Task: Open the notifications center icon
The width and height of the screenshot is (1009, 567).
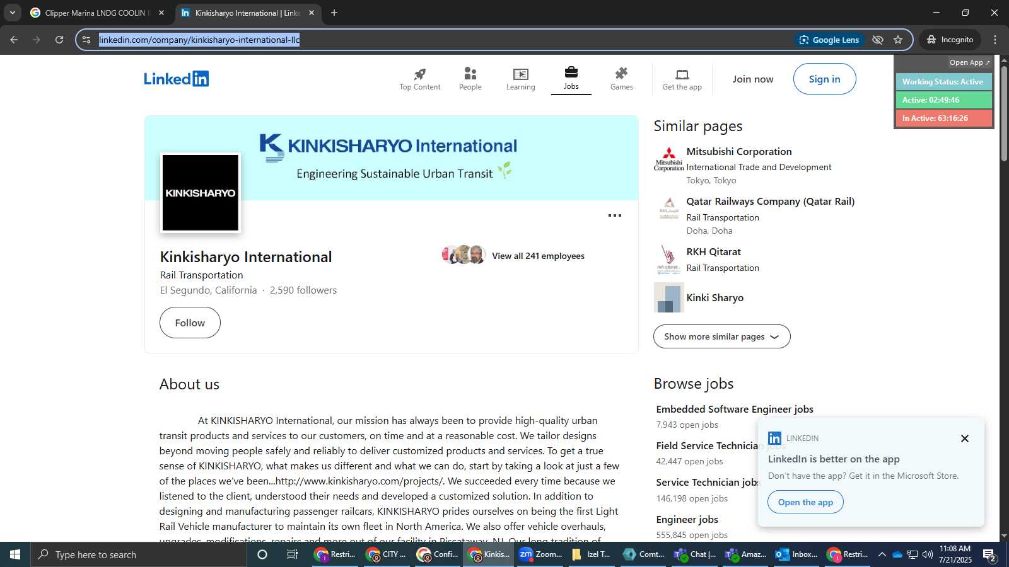Action: tap(989, 555)
